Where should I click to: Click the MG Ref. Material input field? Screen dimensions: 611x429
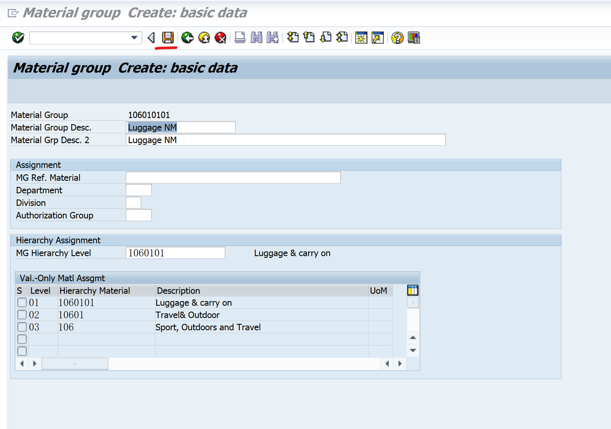pos(233,177)
